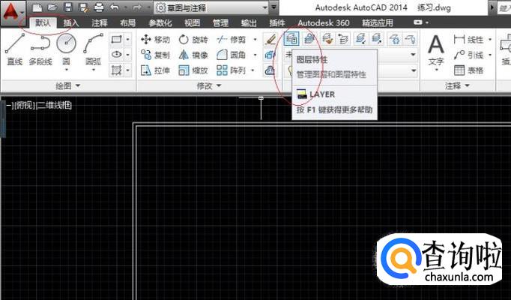Image resolution: width=511 pixels, height=300 pixels.
Task: Click the viewport label [俯视][二维线框]
Action: click(x=40, y=106)
